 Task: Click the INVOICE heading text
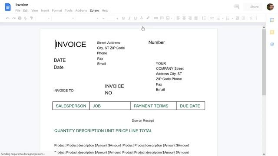pyautogui.click(x=71, y=44)
